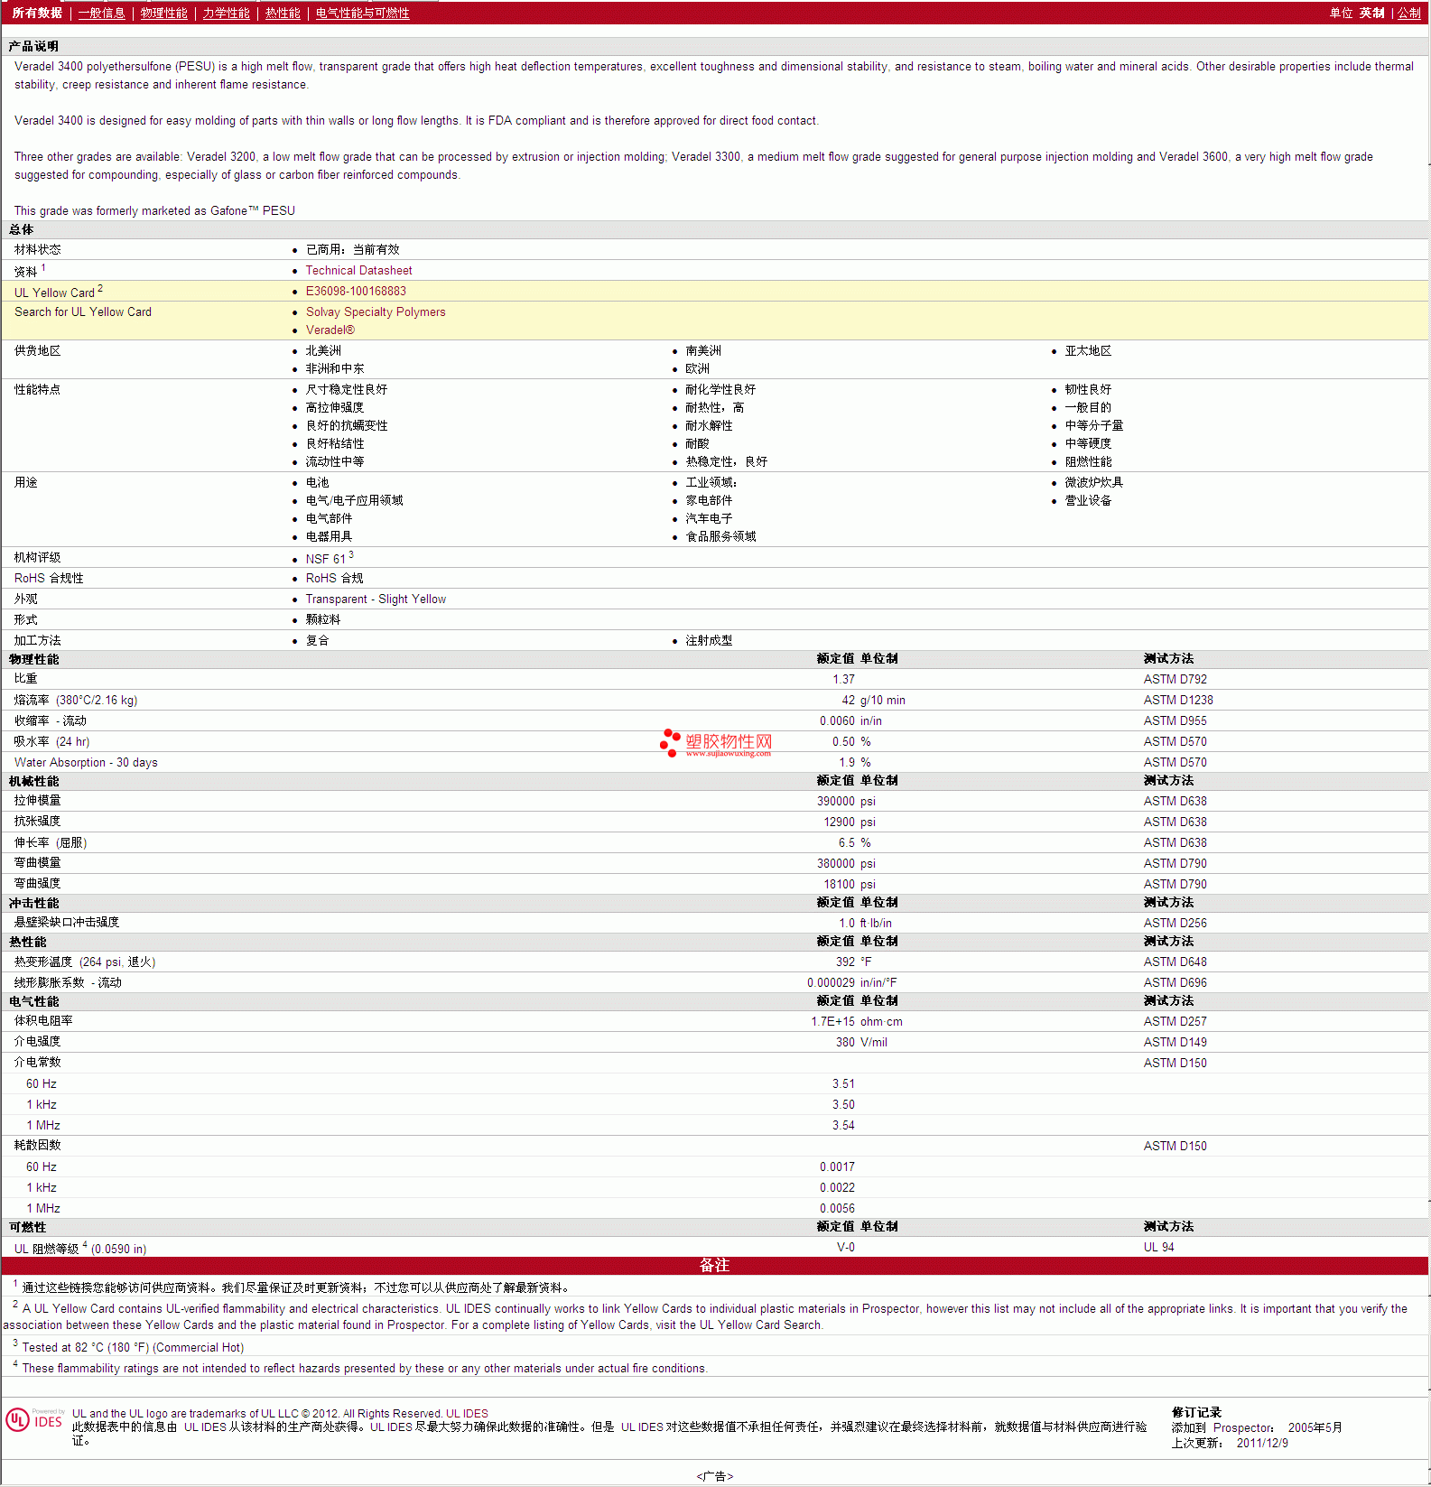Click ASTM D790 in the 弯曲强度 row
Screen dimensions: 1431x1487
[1175, 884]
